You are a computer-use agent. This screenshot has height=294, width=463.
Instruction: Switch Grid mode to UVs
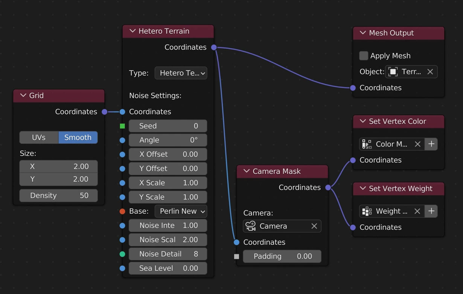click(x=39, y=138)
